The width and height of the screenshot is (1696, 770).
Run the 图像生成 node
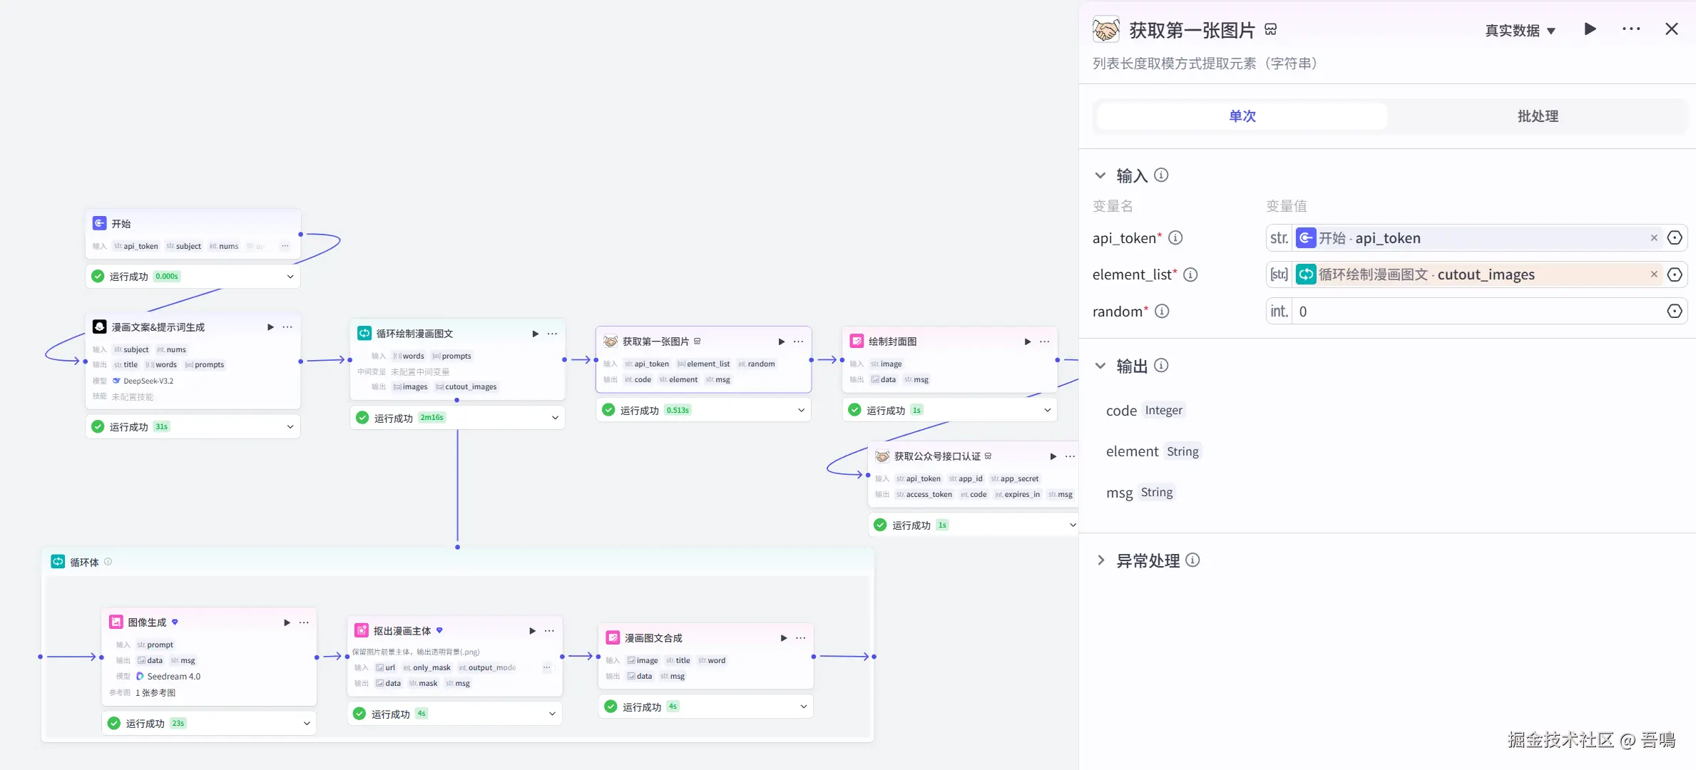[287, 622]
